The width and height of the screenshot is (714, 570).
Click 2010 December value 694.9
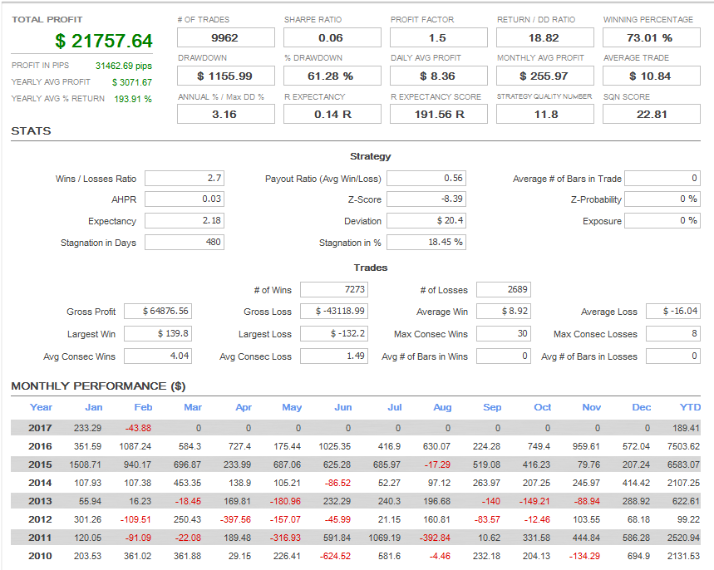point(638,556)
